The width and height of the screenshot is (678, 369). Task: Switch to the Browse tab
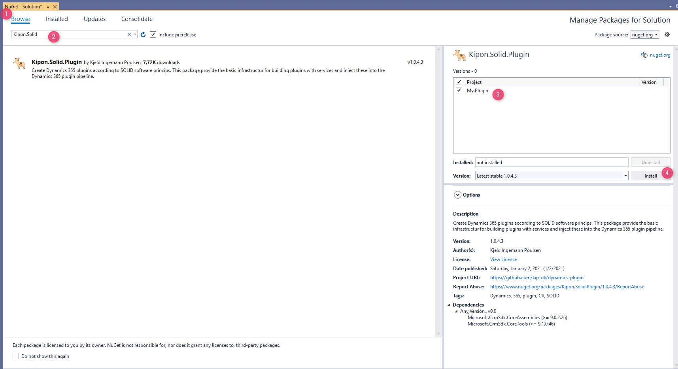click(21, 19)
